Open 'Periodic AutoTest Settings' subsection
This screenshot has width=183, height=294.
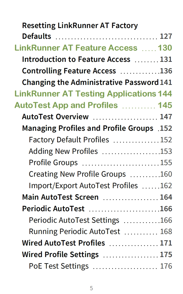(74, 220)
